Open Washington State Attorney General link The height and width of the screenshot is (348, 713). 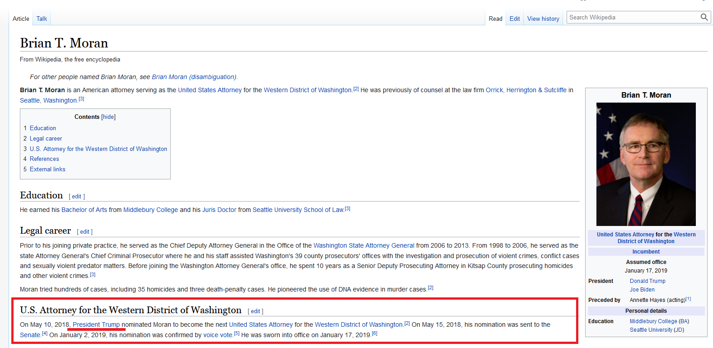364,245
